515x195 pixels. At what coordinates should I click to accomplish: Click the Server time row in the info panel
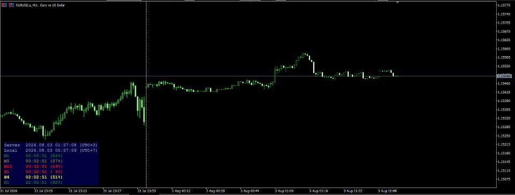pyautogui.click(x=51, y=145)
